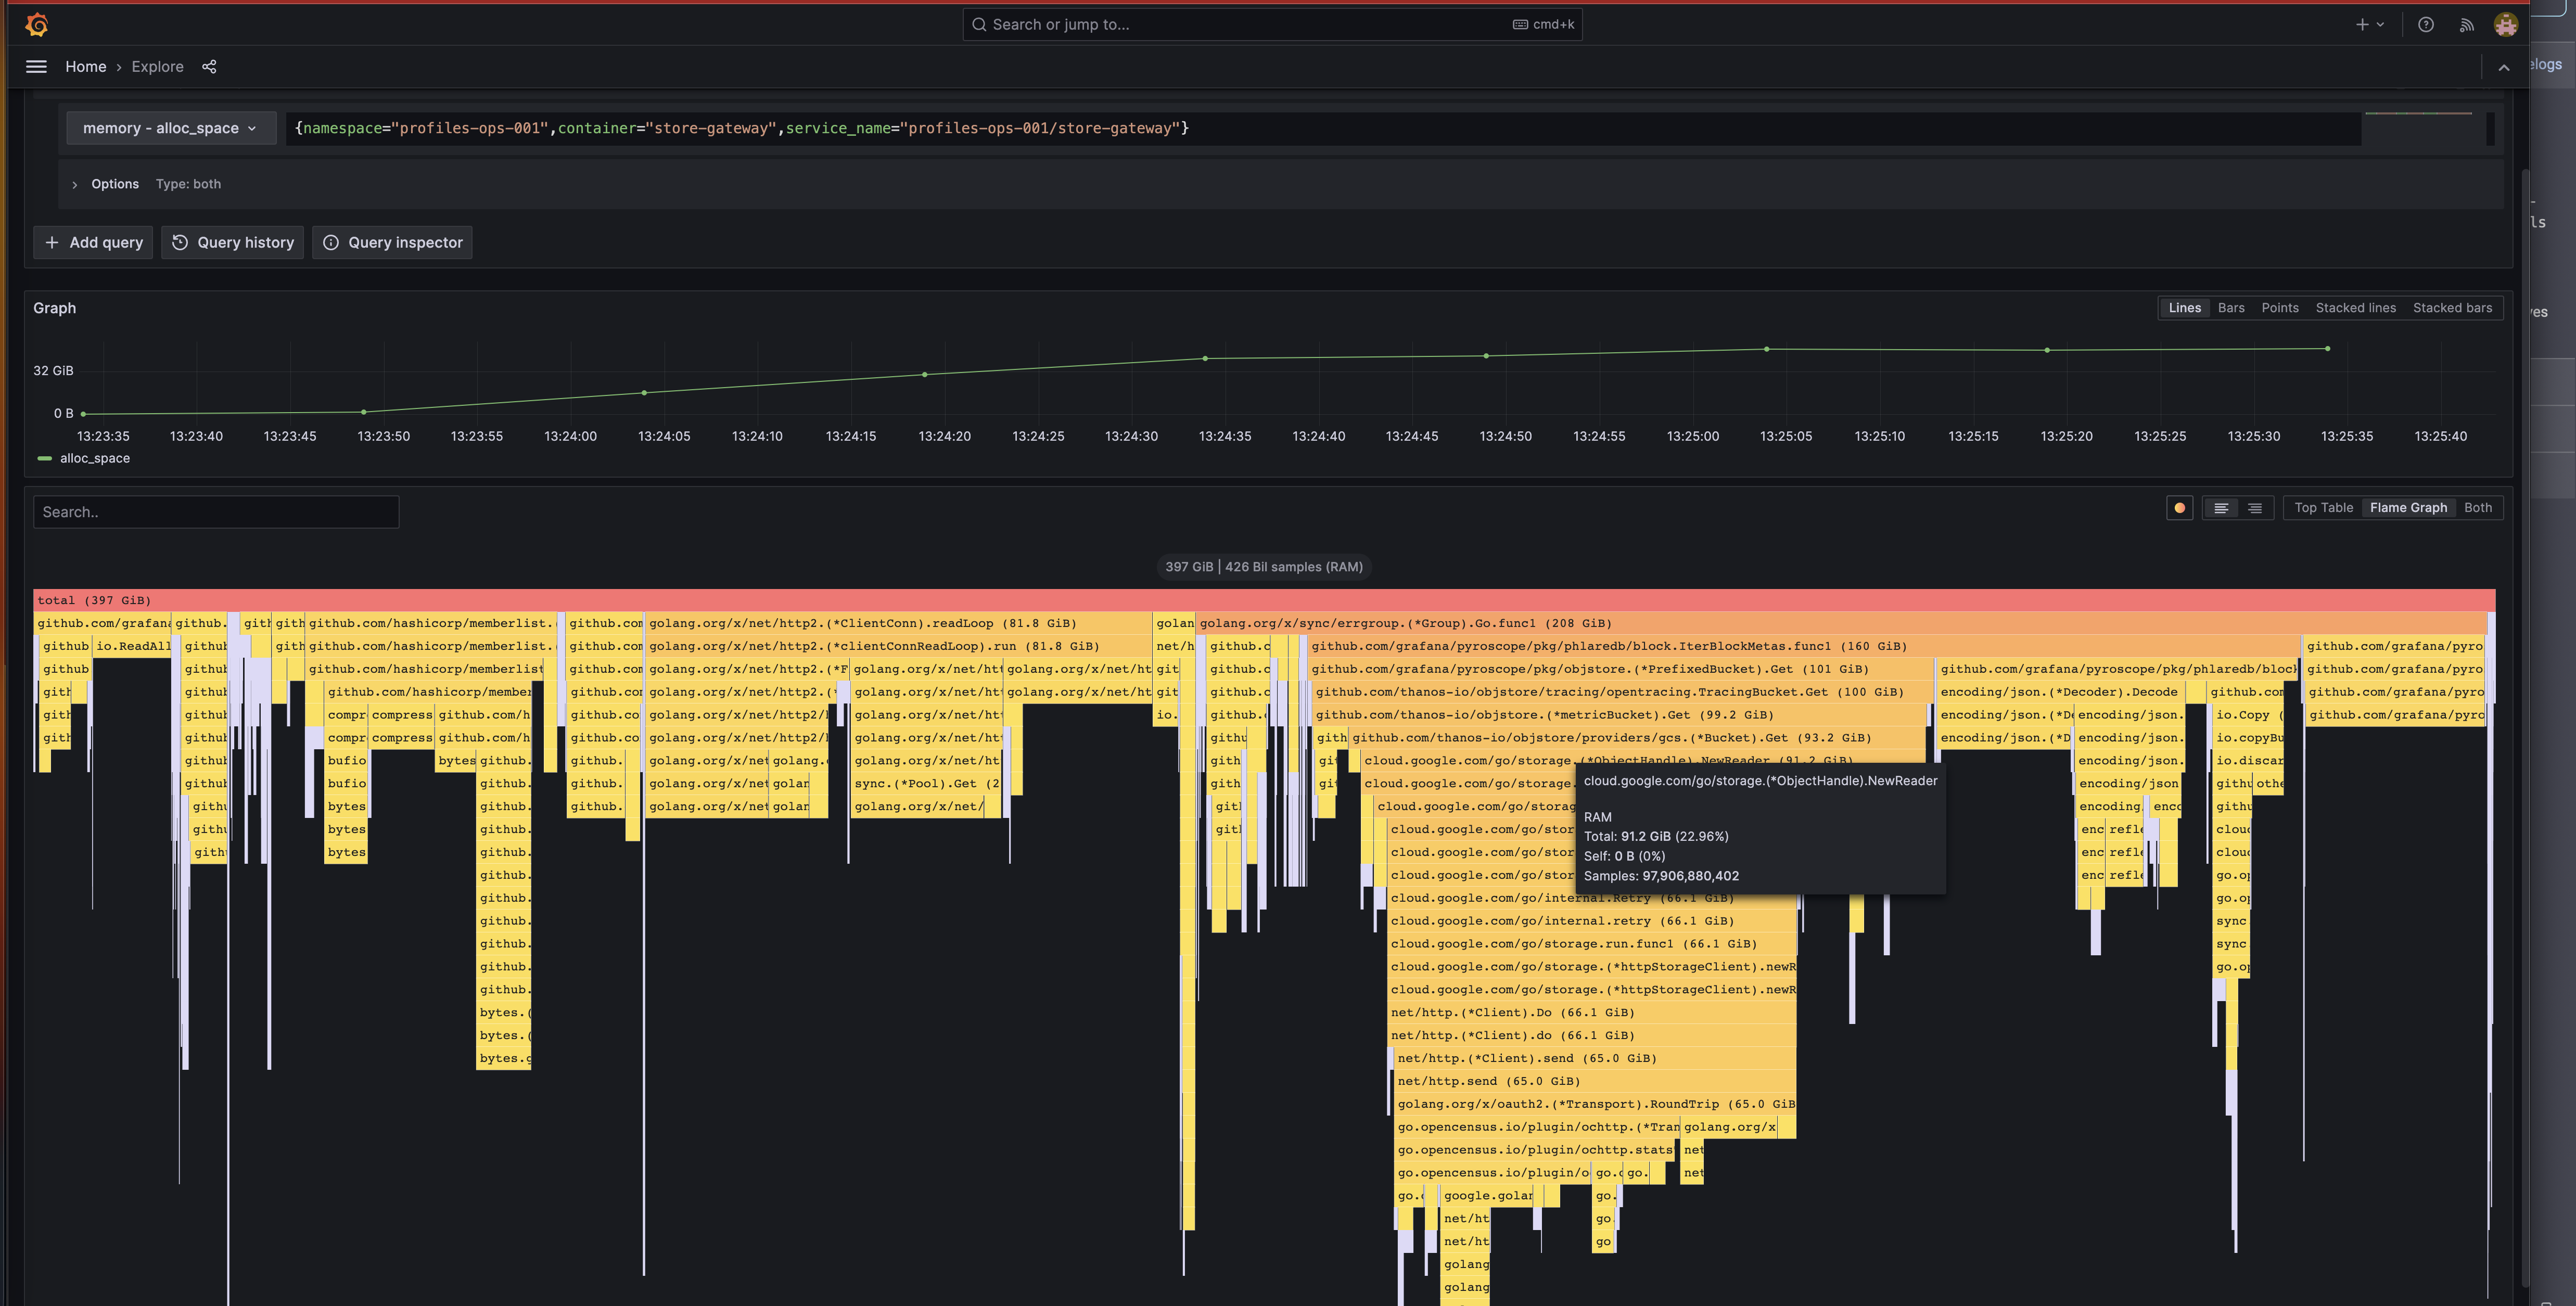Click the flame graph Search field
The image size is (2576, 1306).
click(216, 511)
